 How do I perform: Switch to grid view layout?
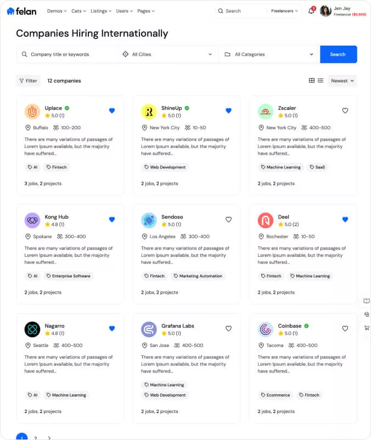(312, 81)
